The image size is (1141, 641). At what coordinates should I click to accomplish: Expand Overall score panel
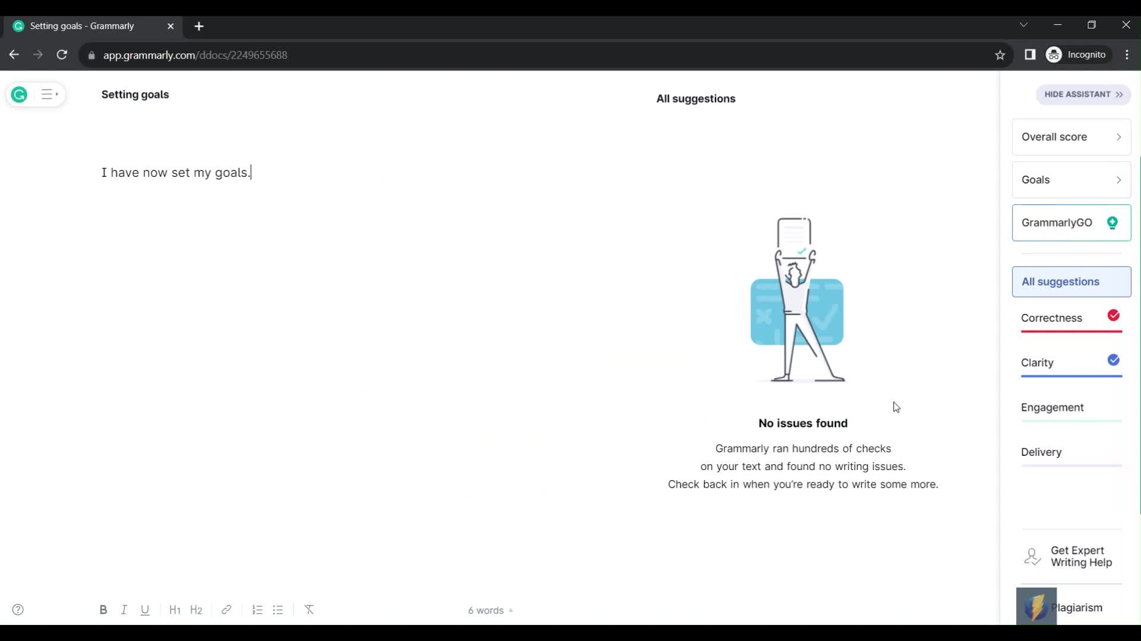pyautogui.click(x=1120, y=136)
